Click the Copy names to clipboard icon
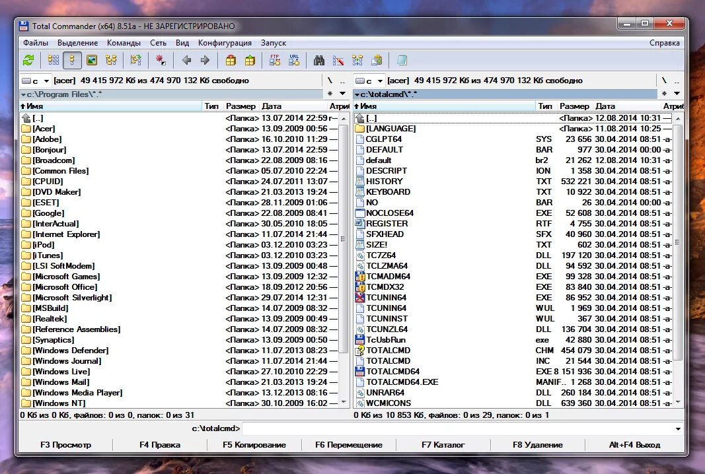The width and height of the screenshot is (705, 474). click(x=377, y=60)
